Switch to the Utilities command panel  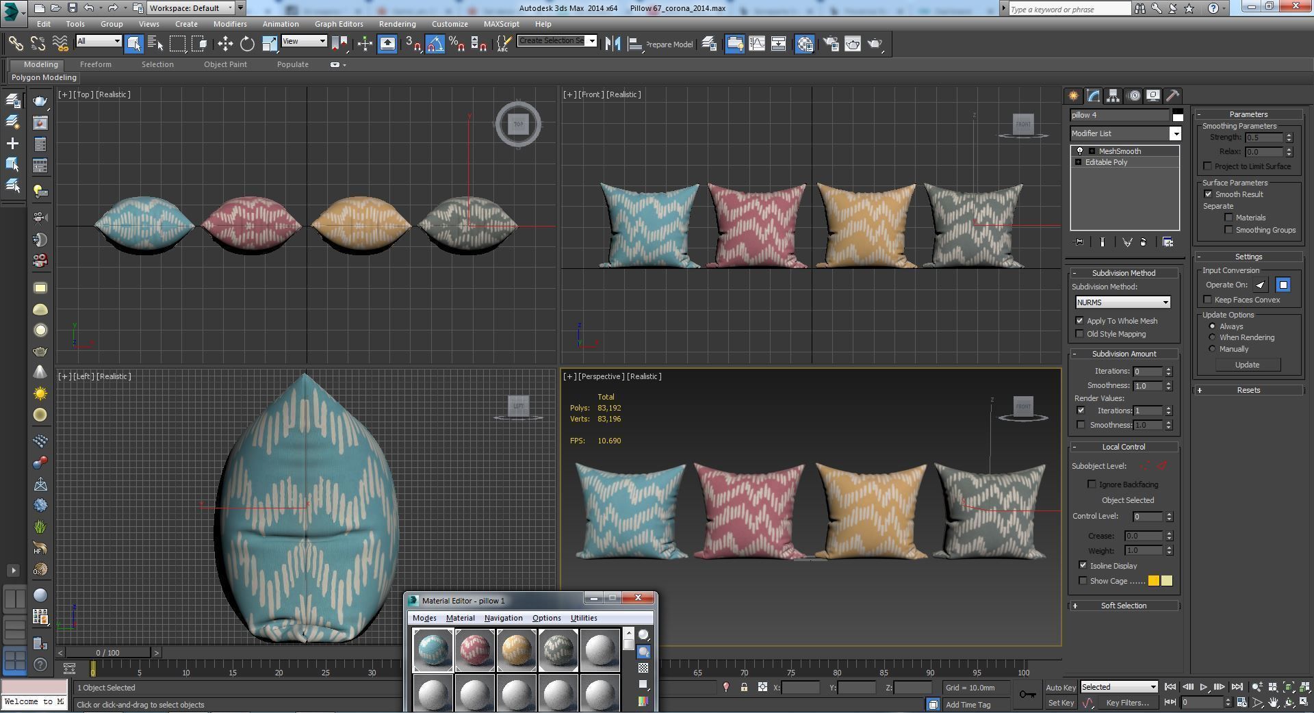[1172, 96]
